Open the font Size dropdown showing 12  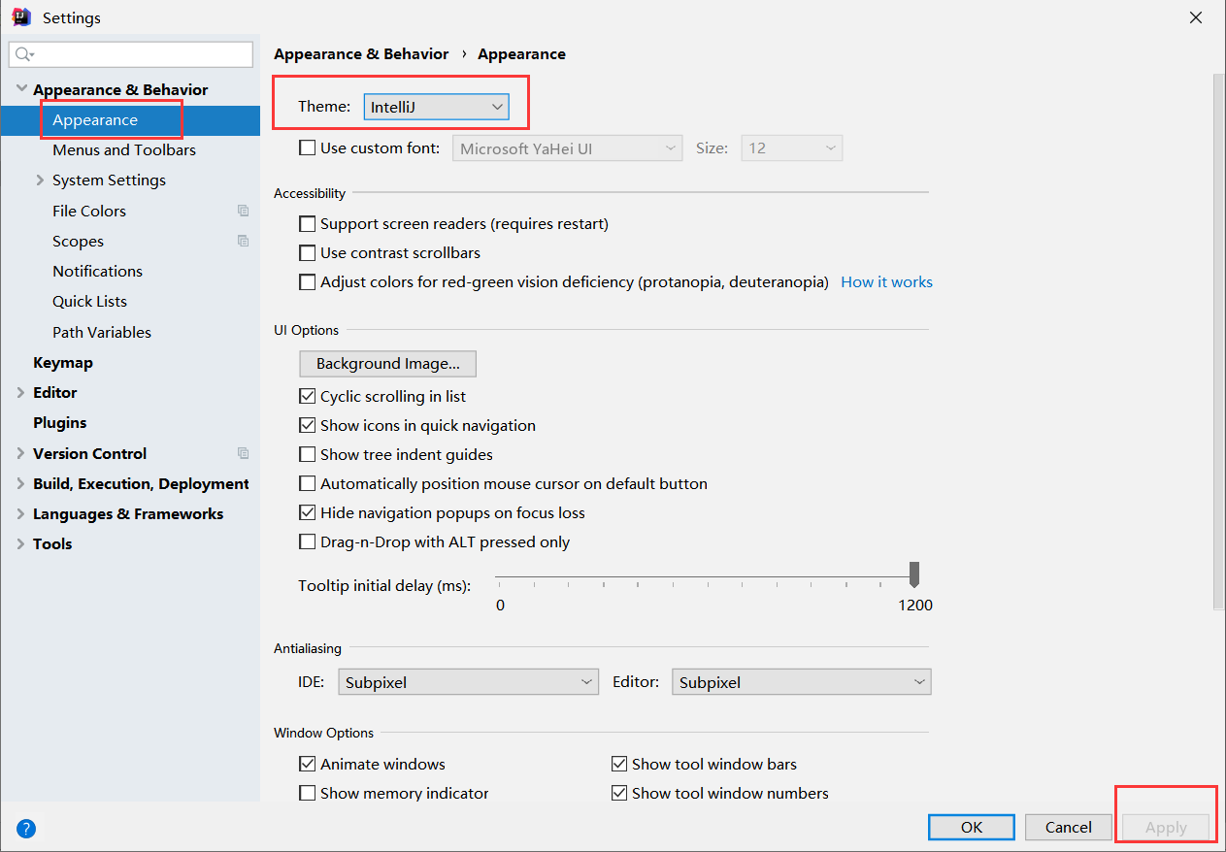pos(792,148)
